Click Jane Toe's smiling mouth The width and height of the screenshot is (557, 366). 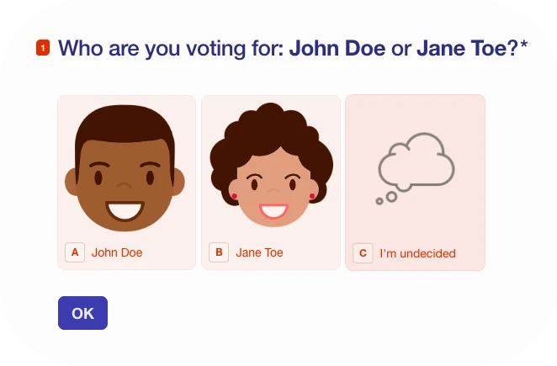pos(273,210)
